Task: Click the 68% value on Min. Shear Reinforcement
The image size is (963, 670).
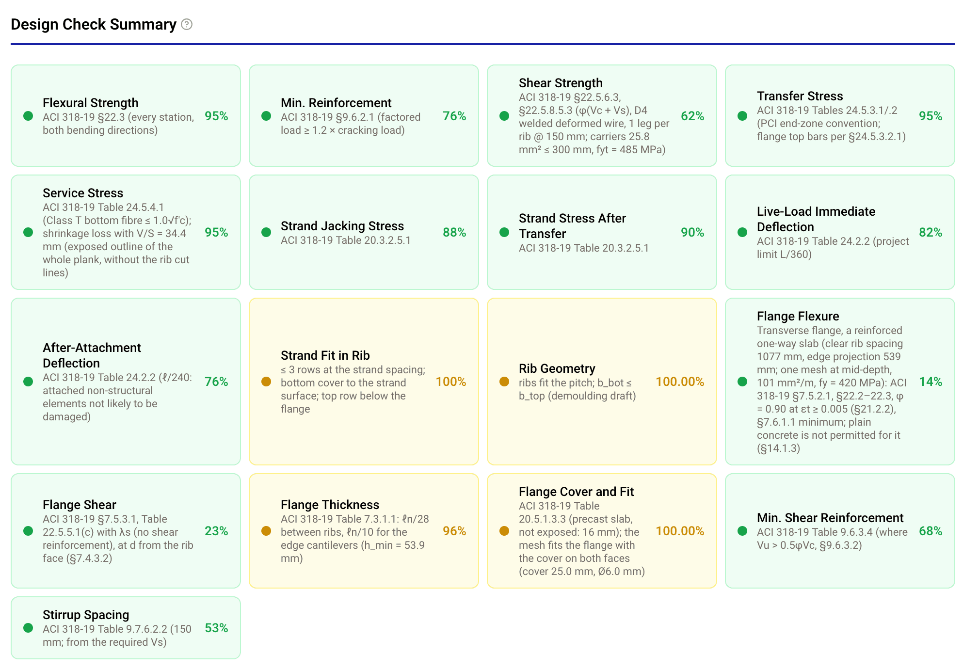Action: coord(931,531)
